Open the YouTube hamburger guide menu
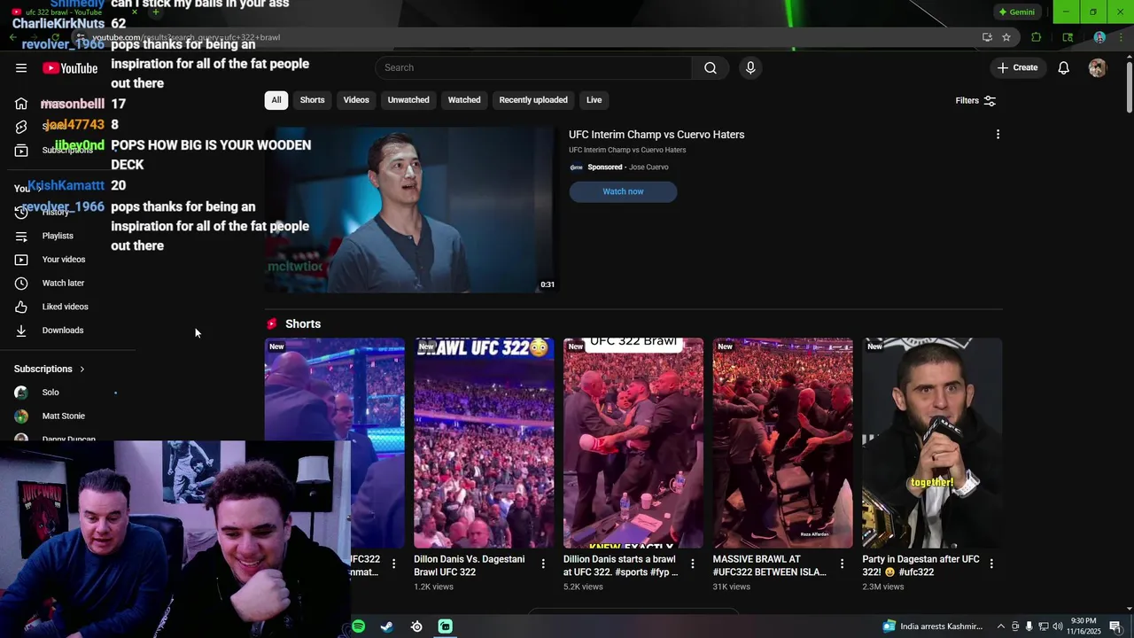Image resolution: width=1134 pixels, height=638 pixels. point(21,68)
